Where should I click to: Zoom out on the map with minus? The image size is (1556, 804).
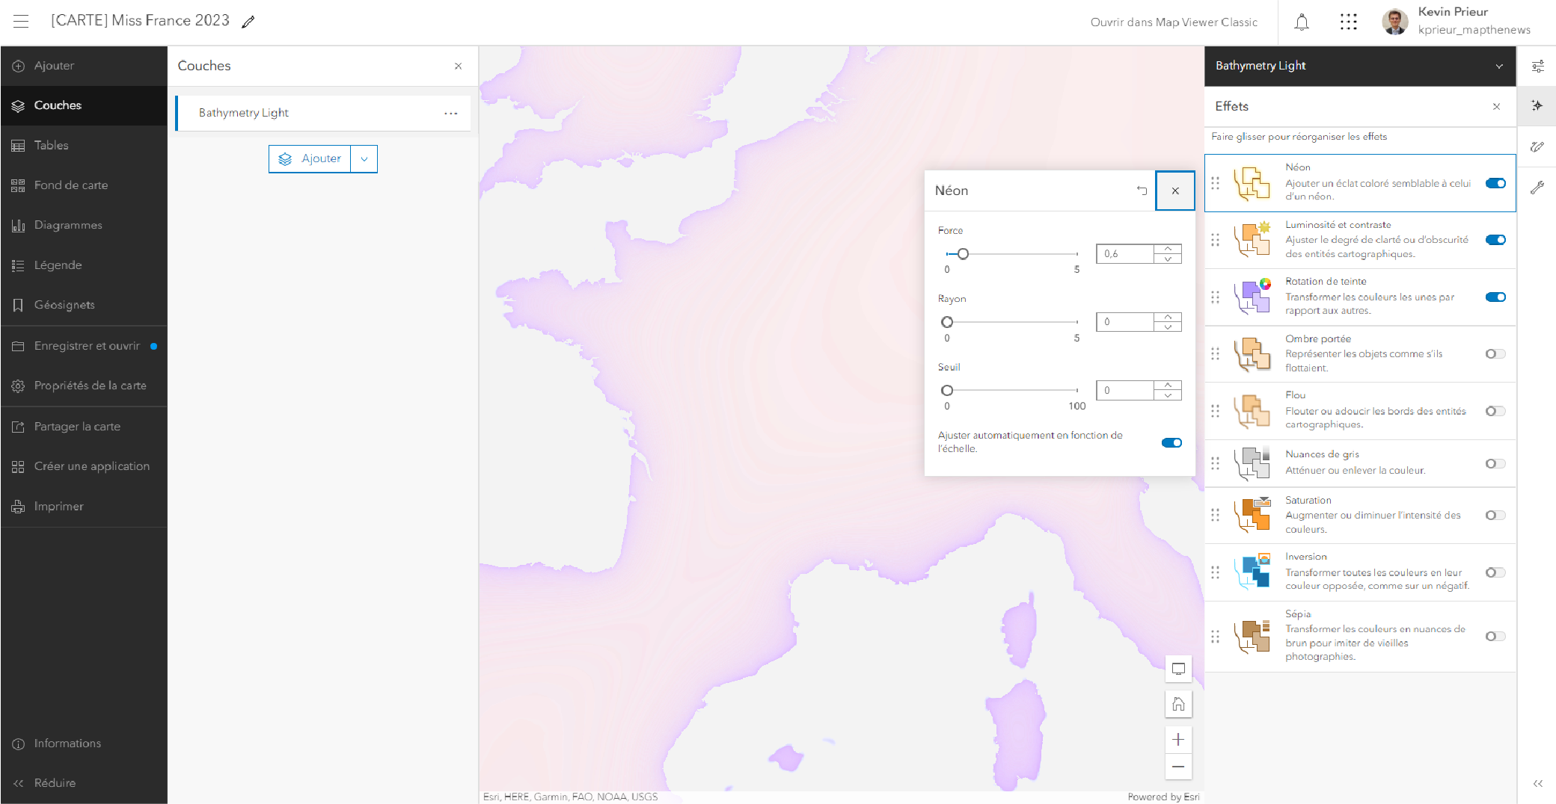click(1178, 767)
